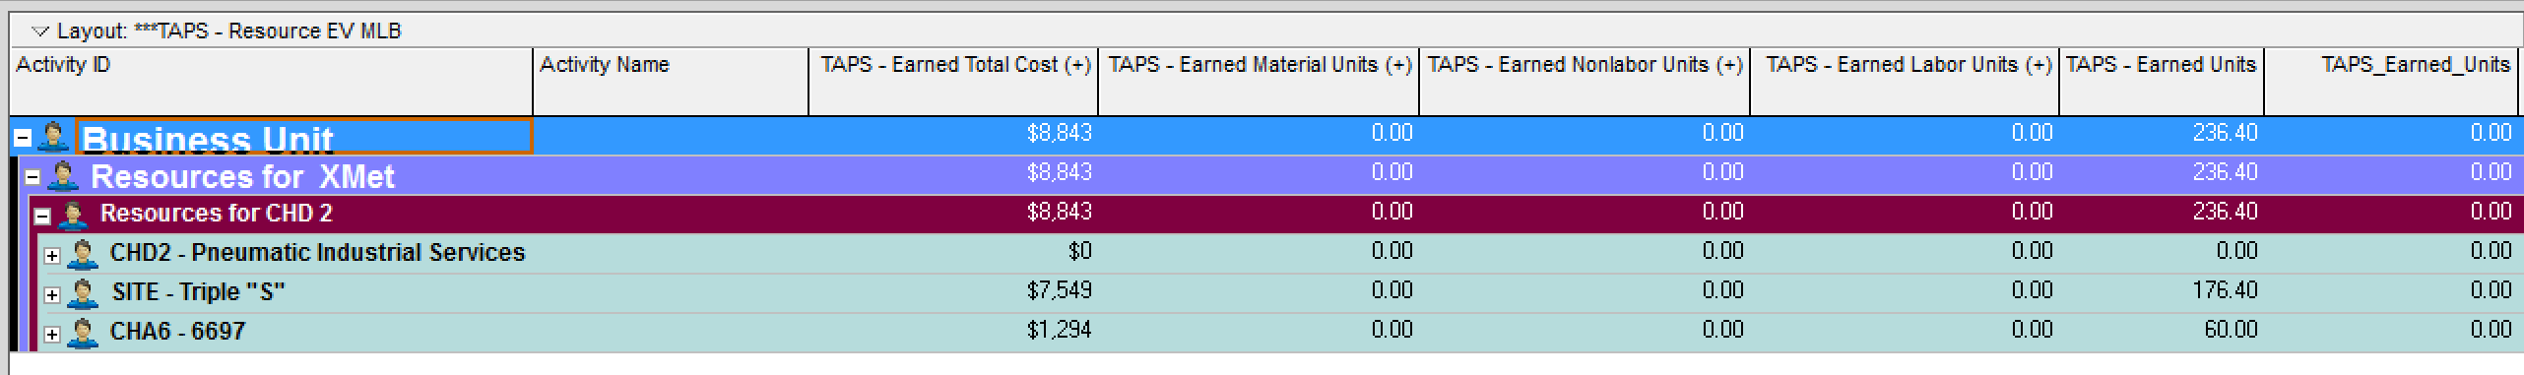2524x375 pixels.
Task: Select the SITE - Triple "S" label
Action: [198, 292]
